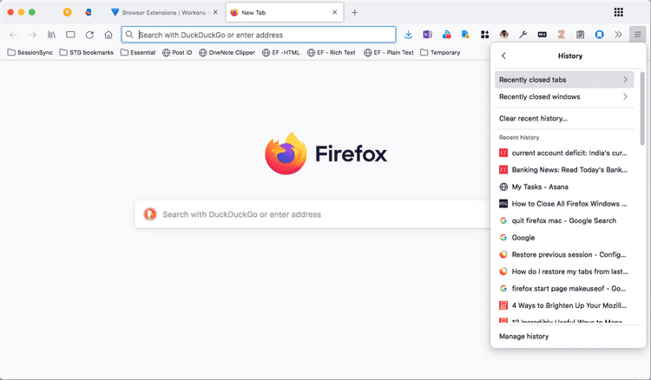Expand Recently closed tabs
Screen dimensions: 651x380
pyautogui.click(x=564, y=80)
